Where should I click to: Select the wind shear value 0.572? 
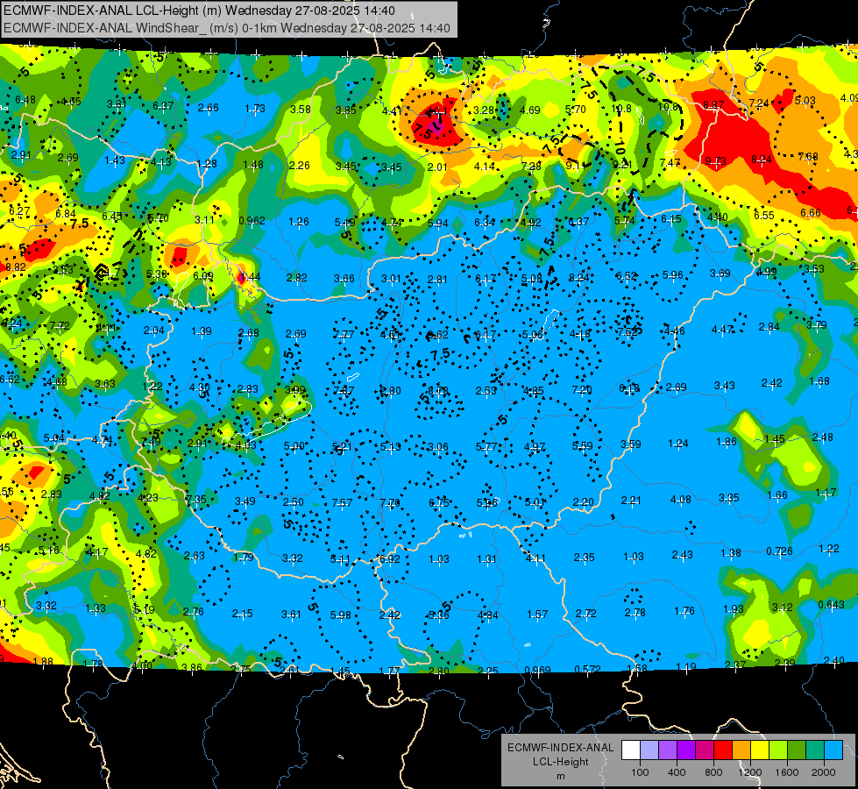(x=587, y=669)
